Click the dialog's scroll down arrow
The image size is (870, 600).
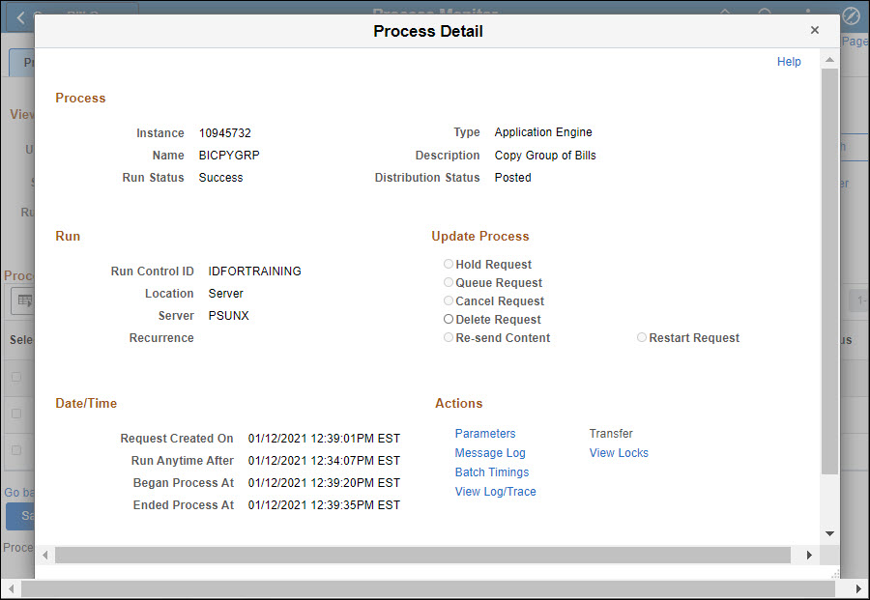tap(829, 533)
